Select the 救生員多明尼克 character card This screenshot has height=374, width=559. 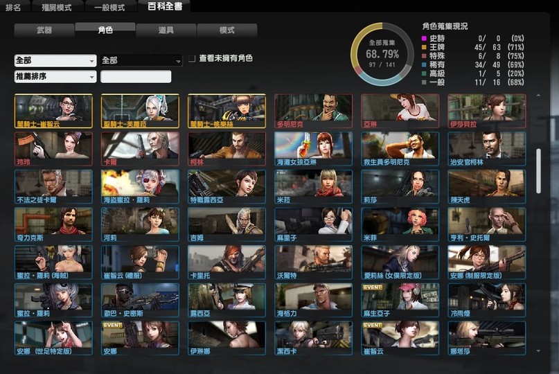pyautogui.click(x=400, y=149)
